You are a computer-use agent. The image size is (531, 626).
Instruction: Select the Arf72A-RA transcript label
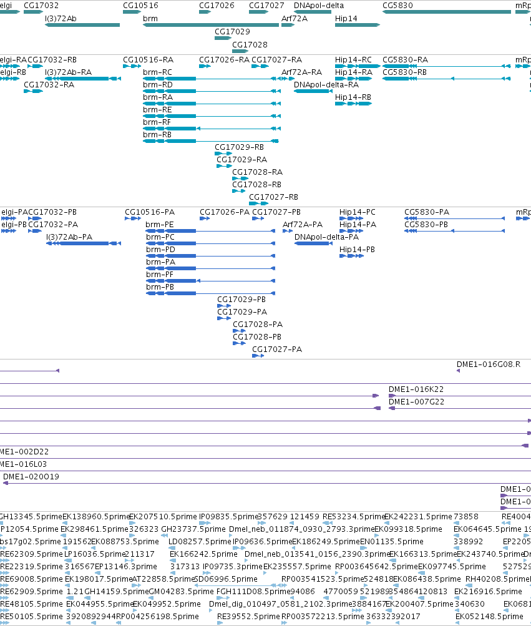tap(301, 72)
